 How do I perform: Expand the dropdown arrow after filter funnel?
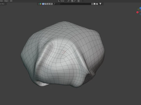click(102, 4)
